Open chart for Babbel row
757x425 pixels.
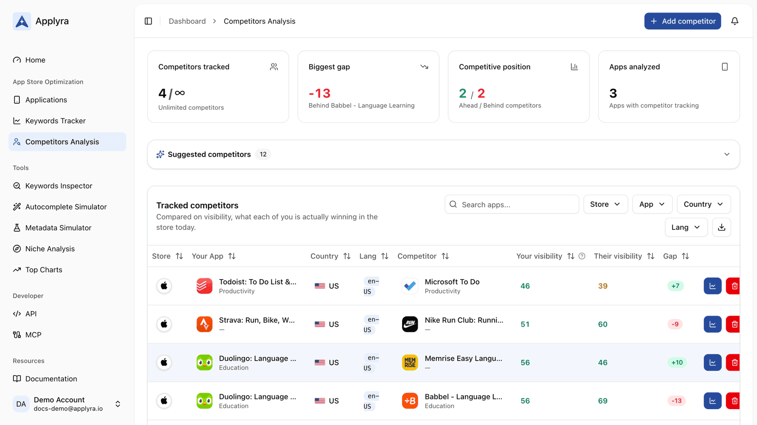(712, 401)
